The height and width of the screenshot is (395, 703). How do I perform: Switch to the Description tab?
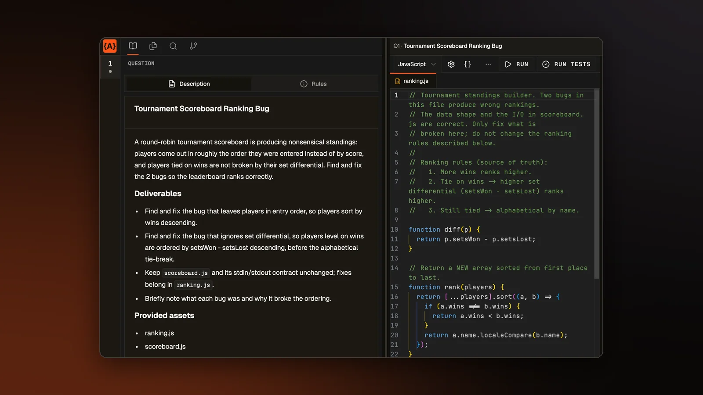189,84
